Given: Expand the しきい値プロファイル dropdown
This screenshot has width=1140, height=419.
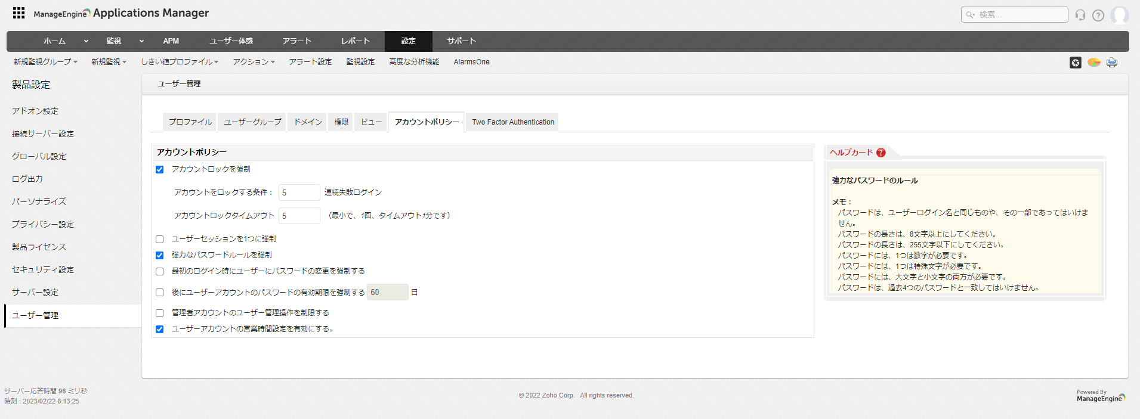Looking at the screenshot, I should (x=180, y=62).
